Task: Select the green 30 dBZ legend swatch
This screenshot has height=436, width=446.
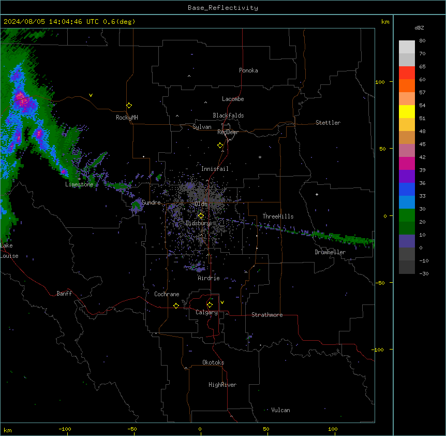Action: point(407,215)
